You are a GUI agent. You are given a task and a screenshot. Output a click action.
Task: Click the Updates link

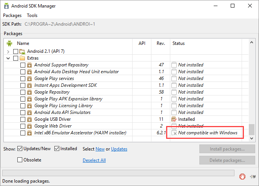click(x=119, y=149)
